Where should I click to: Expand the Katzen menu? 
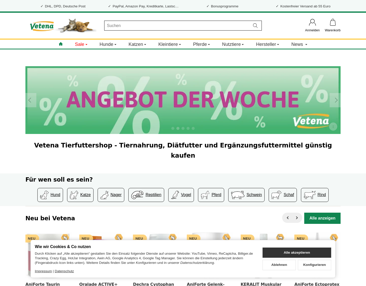(137, 44)
